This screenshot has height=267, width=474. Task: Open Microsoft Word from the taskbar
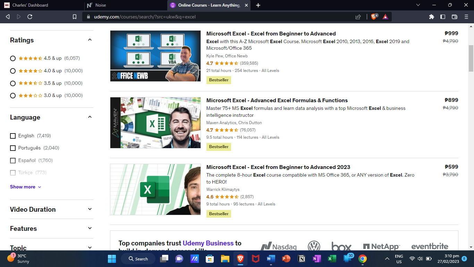click(x=271, y=259)
